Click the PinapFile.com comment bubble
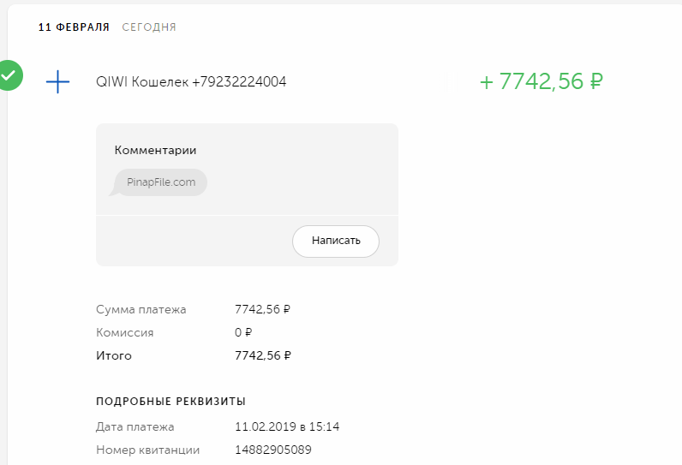 pos(161,182)
